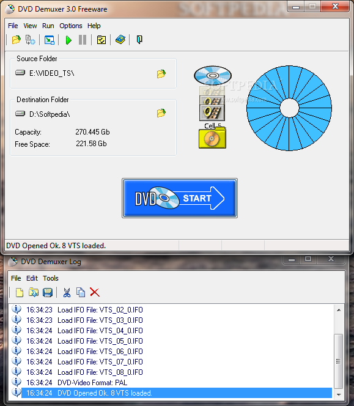Viewport: 354px width, 406px height.
Task: Click log scrollbar down arrow
Action: click(339, 394)
